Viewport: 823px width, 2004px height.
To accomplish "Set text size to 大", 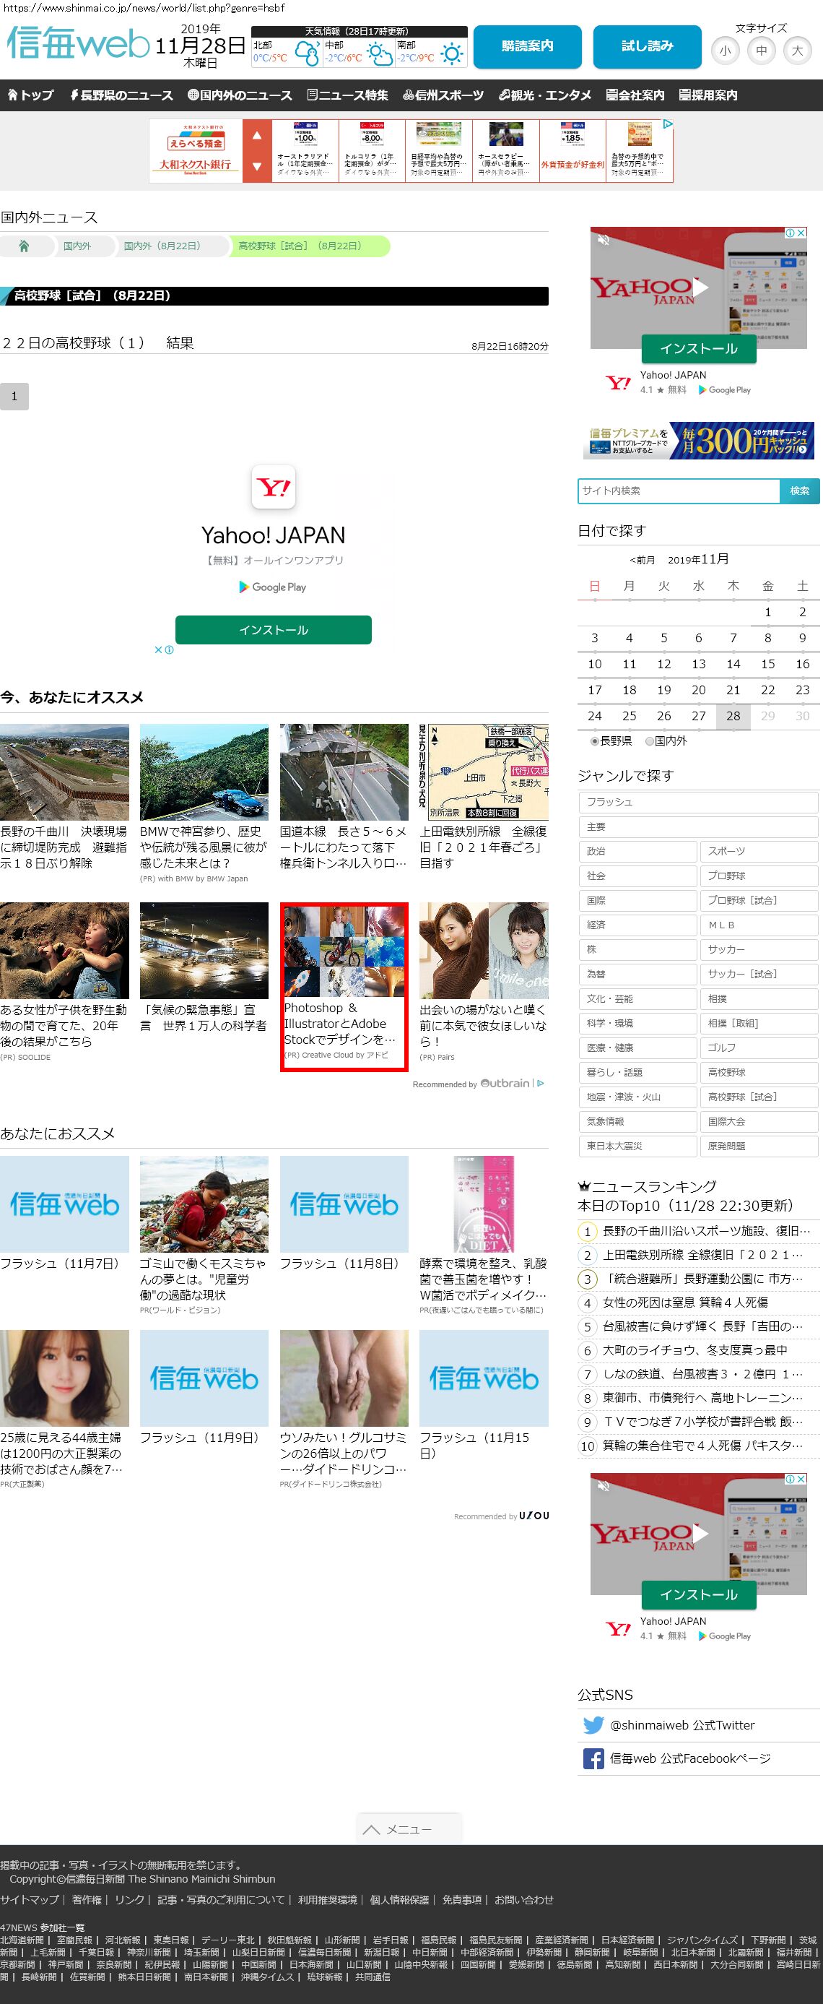I will tap(796, 51).
